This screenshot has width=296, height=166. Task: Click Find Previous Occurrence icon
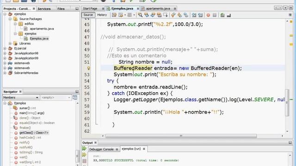point(147,15)
